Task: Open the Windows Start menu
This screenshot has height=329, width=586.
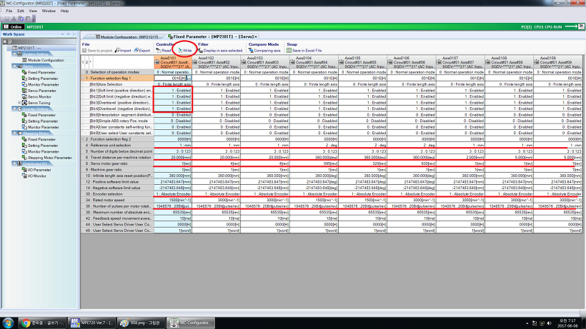Action: coord(9,323)
